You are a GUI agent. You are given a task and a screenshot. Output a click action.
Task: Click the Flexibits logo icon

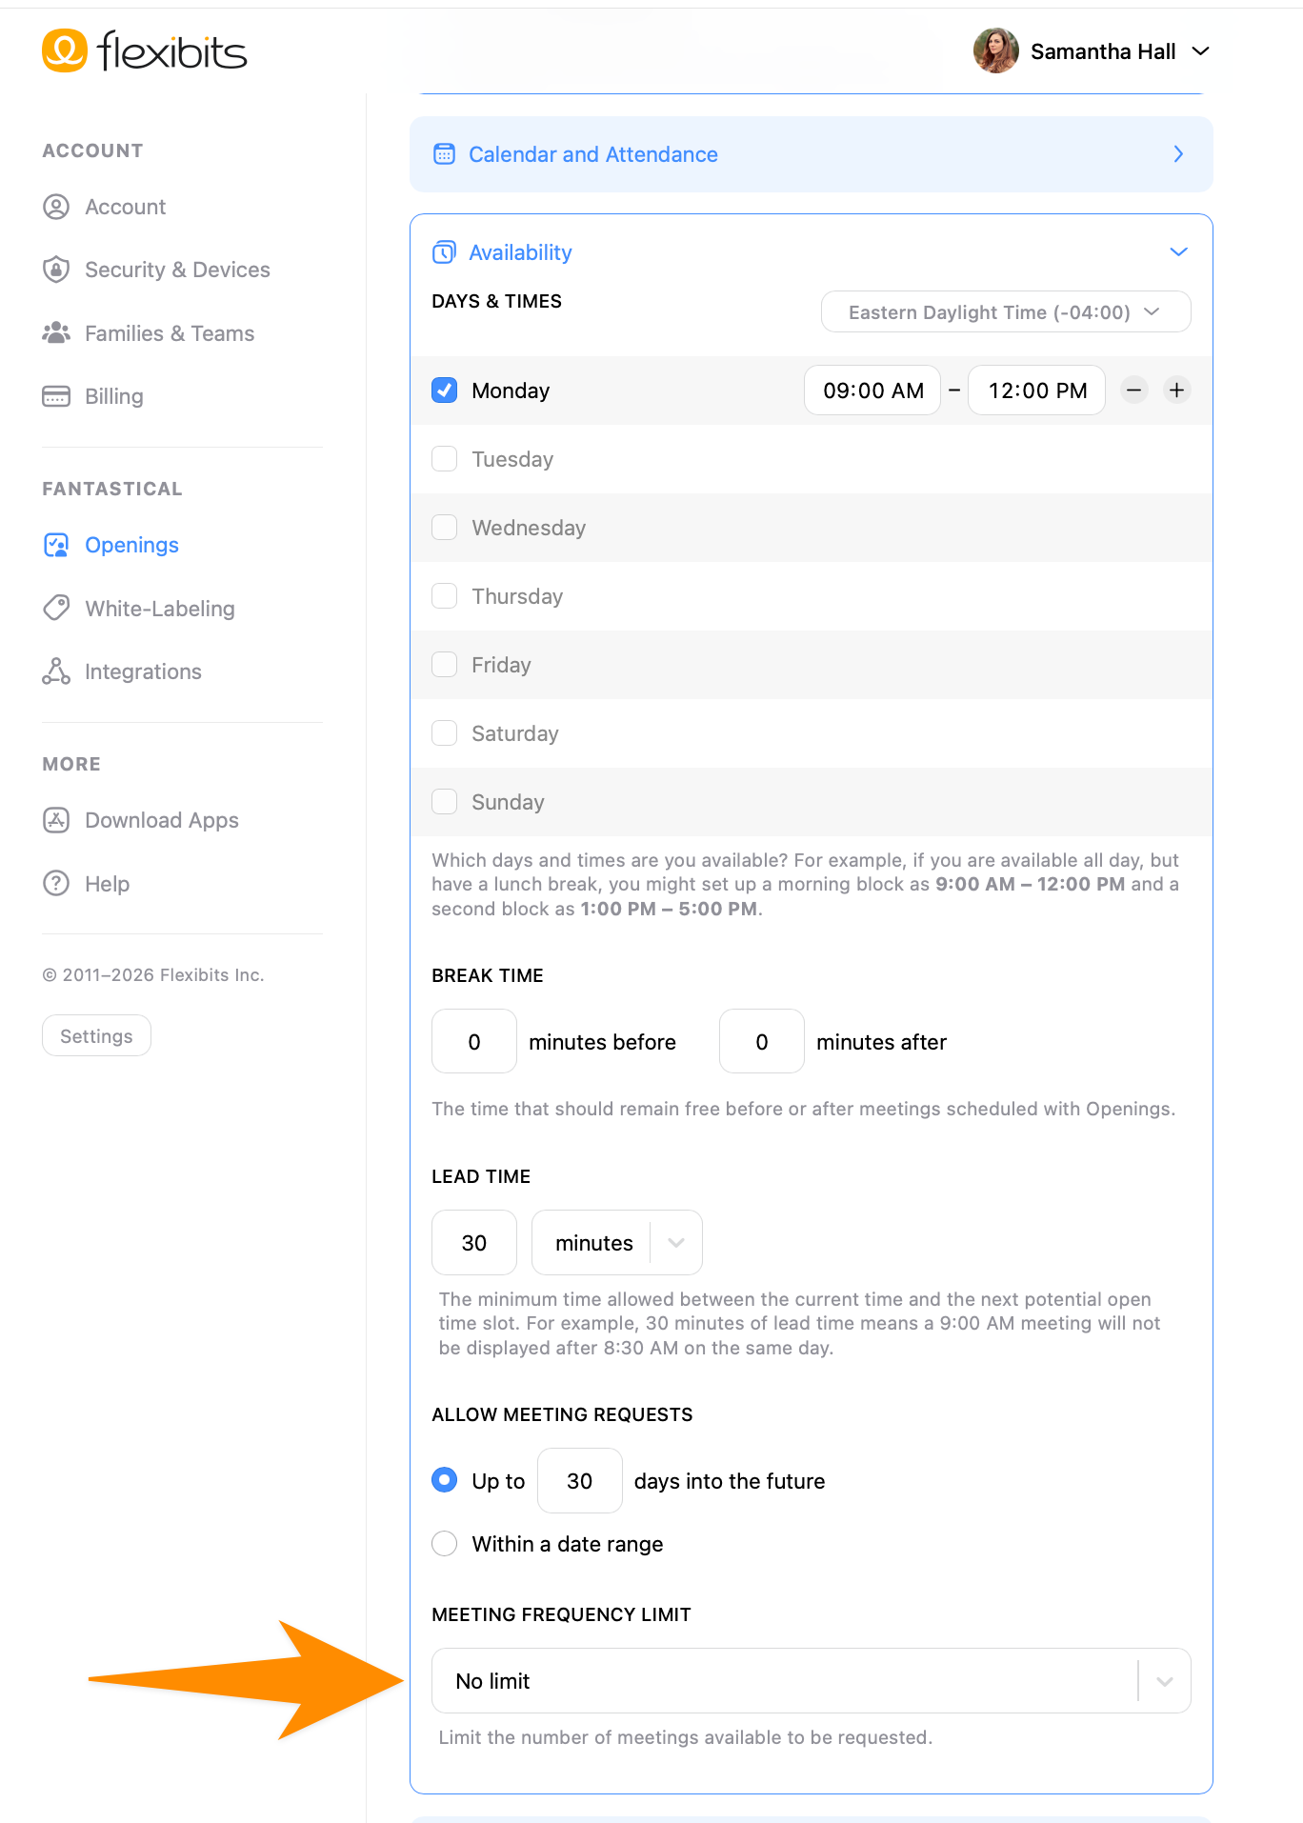[x=65, y=50]
